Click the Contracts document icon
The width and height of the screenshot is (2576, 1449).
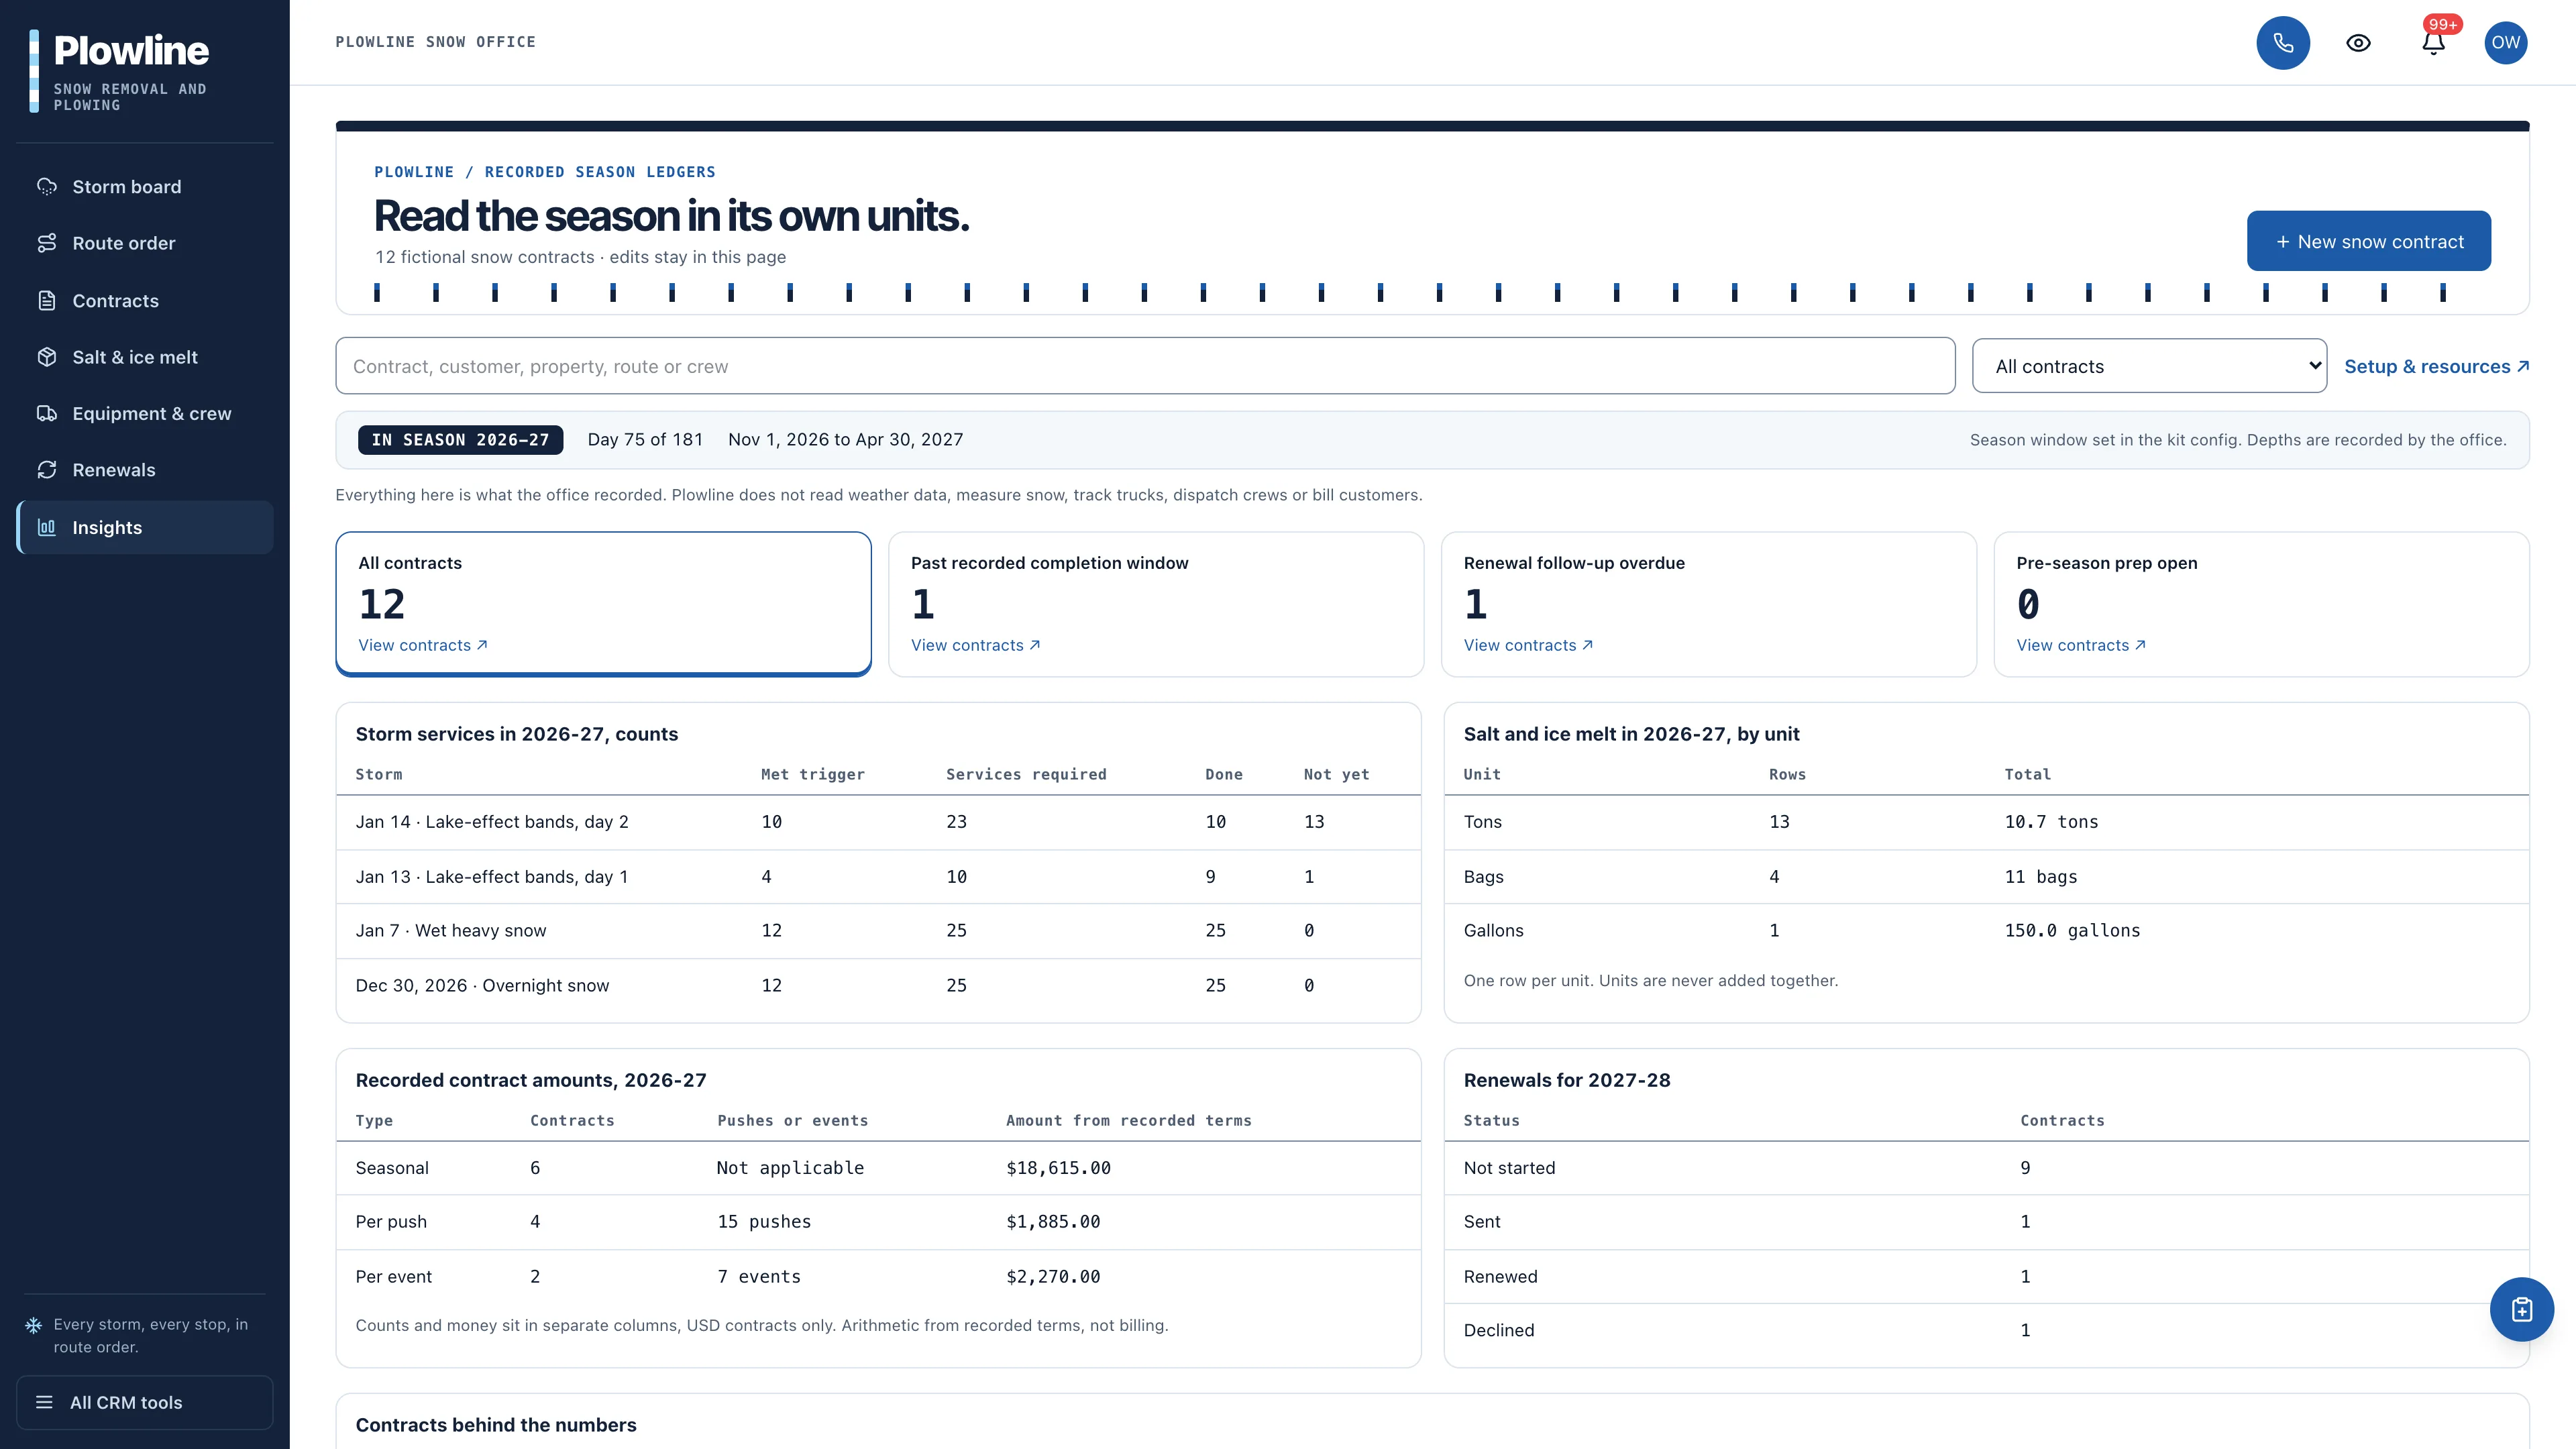(47, 300)
